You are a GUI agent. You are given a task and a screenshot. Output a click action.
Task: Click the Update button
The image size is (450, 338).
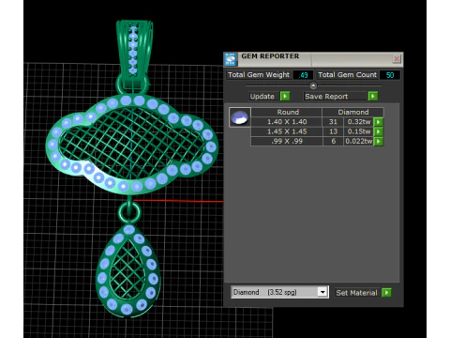262,96
